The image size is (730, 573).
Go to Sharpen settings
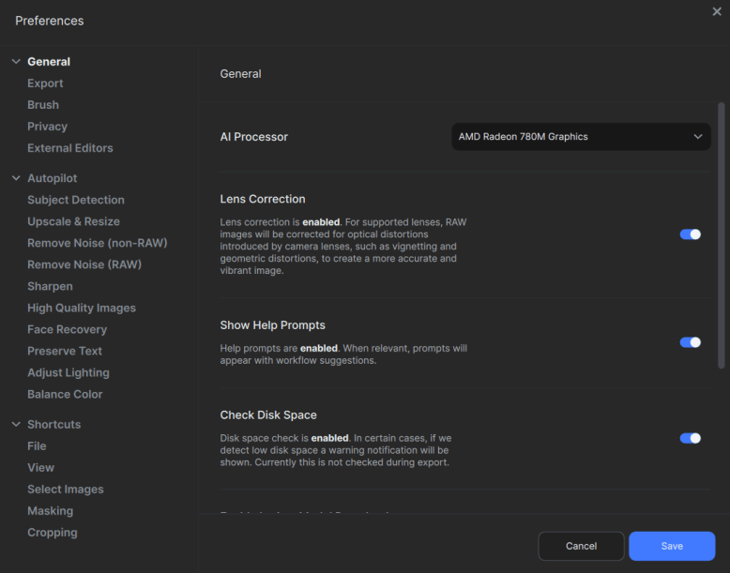click(x=50, y=286)
